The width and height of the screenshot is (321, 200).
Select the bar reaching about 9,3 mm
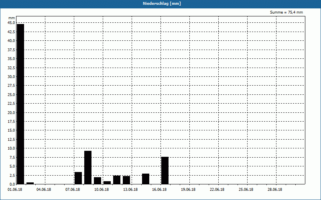[88, 168]
